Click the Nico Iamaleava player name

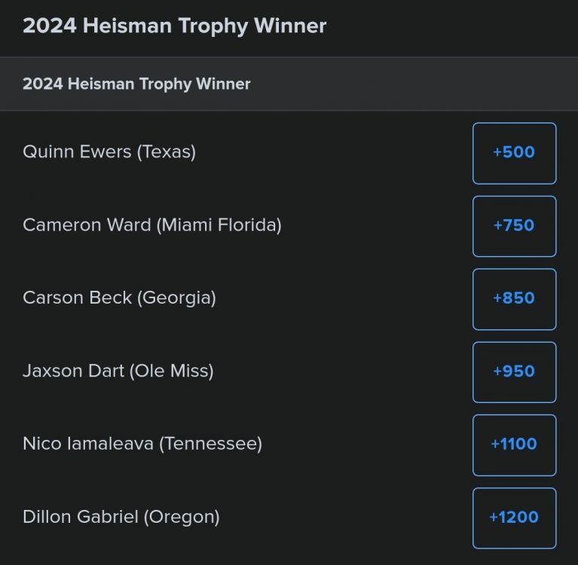(88, 444)
